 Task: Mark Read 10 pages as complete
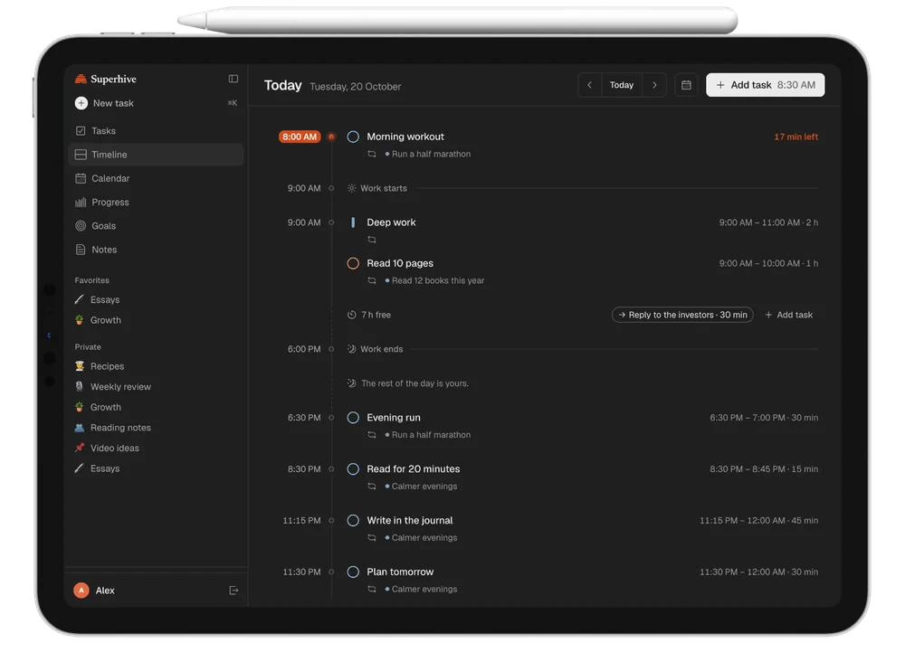(x=353, y=263)
